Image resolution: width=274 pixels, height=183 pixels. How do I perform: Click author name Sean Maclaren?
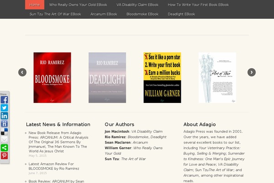point(118,142)
